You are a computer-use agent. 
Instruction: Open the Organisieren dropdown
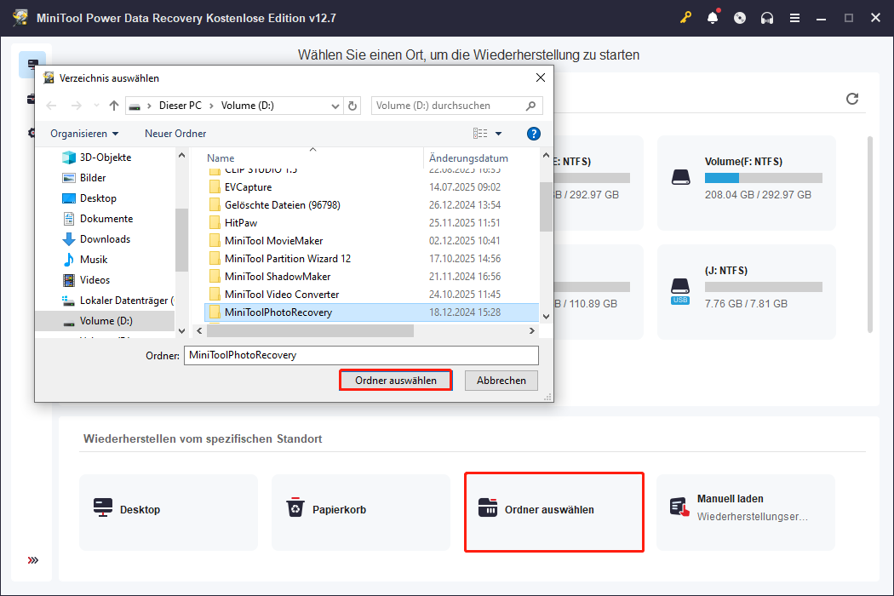click(x=83, y=133)
